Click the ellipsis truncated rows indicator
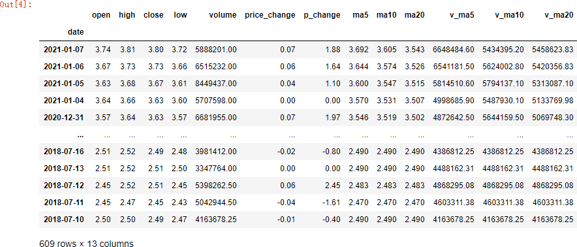This screenshot has height=247, width=577. pyautogui.click(x=80, y=135)
